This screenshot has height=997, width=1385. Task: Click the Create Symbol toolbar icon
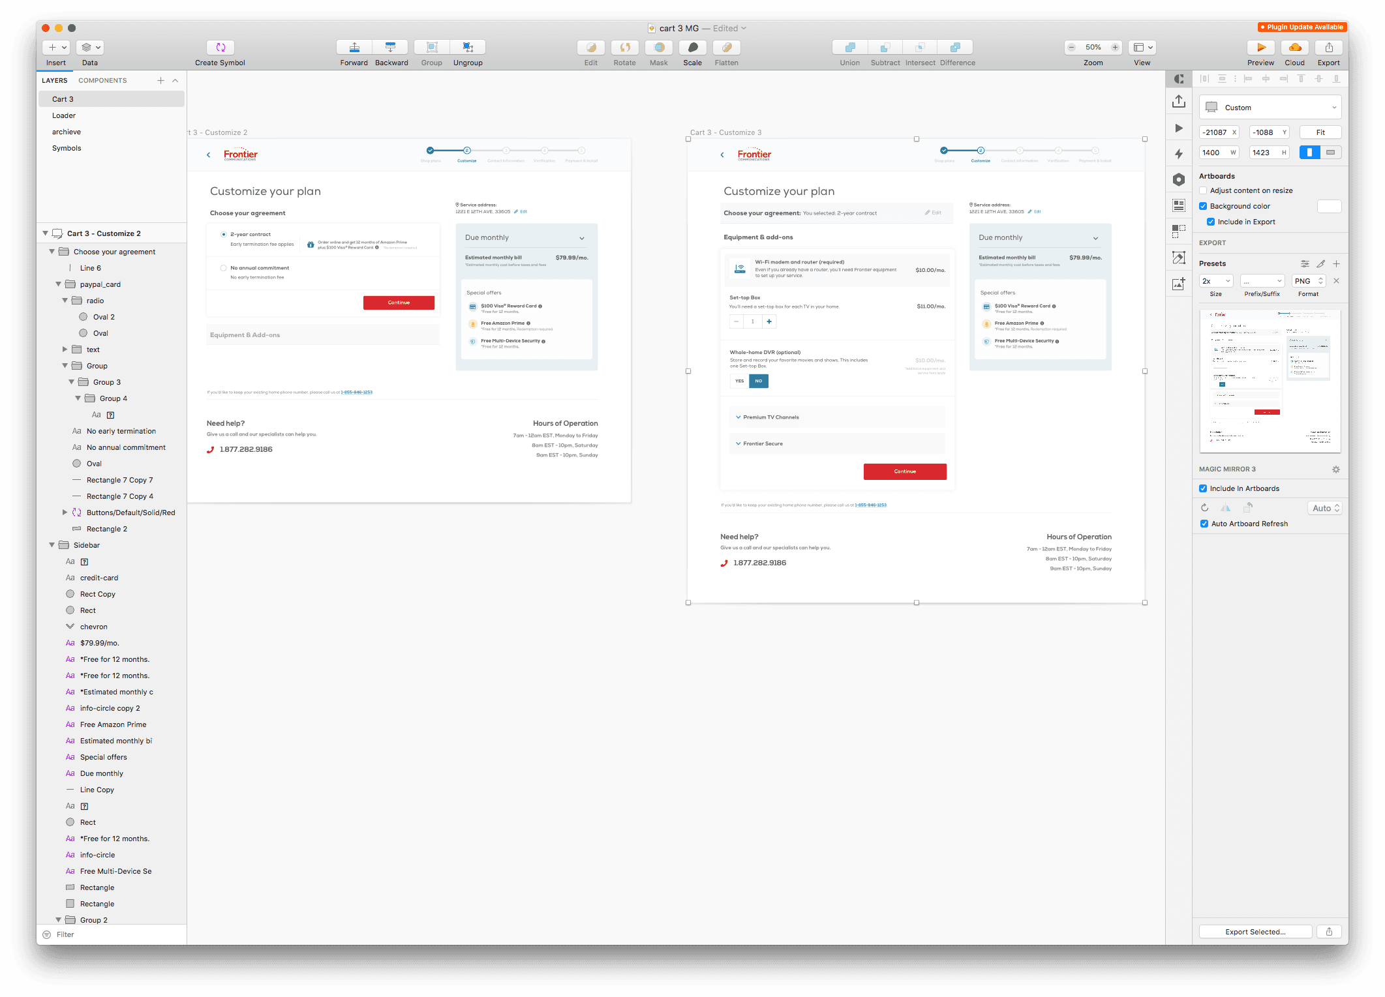(221, 48)
